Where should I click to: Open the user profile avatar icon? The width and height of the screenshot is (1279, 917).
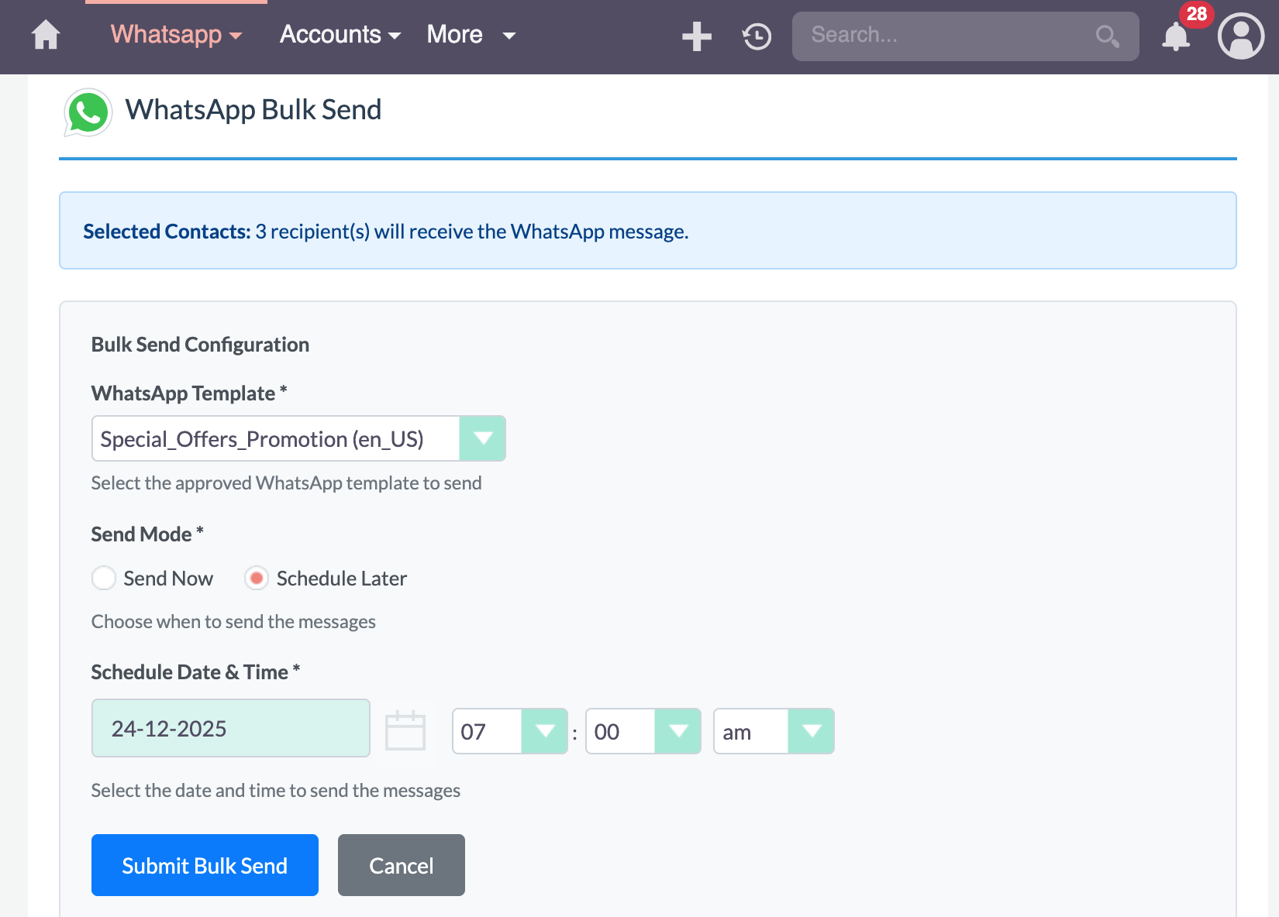coord(1239,36)
